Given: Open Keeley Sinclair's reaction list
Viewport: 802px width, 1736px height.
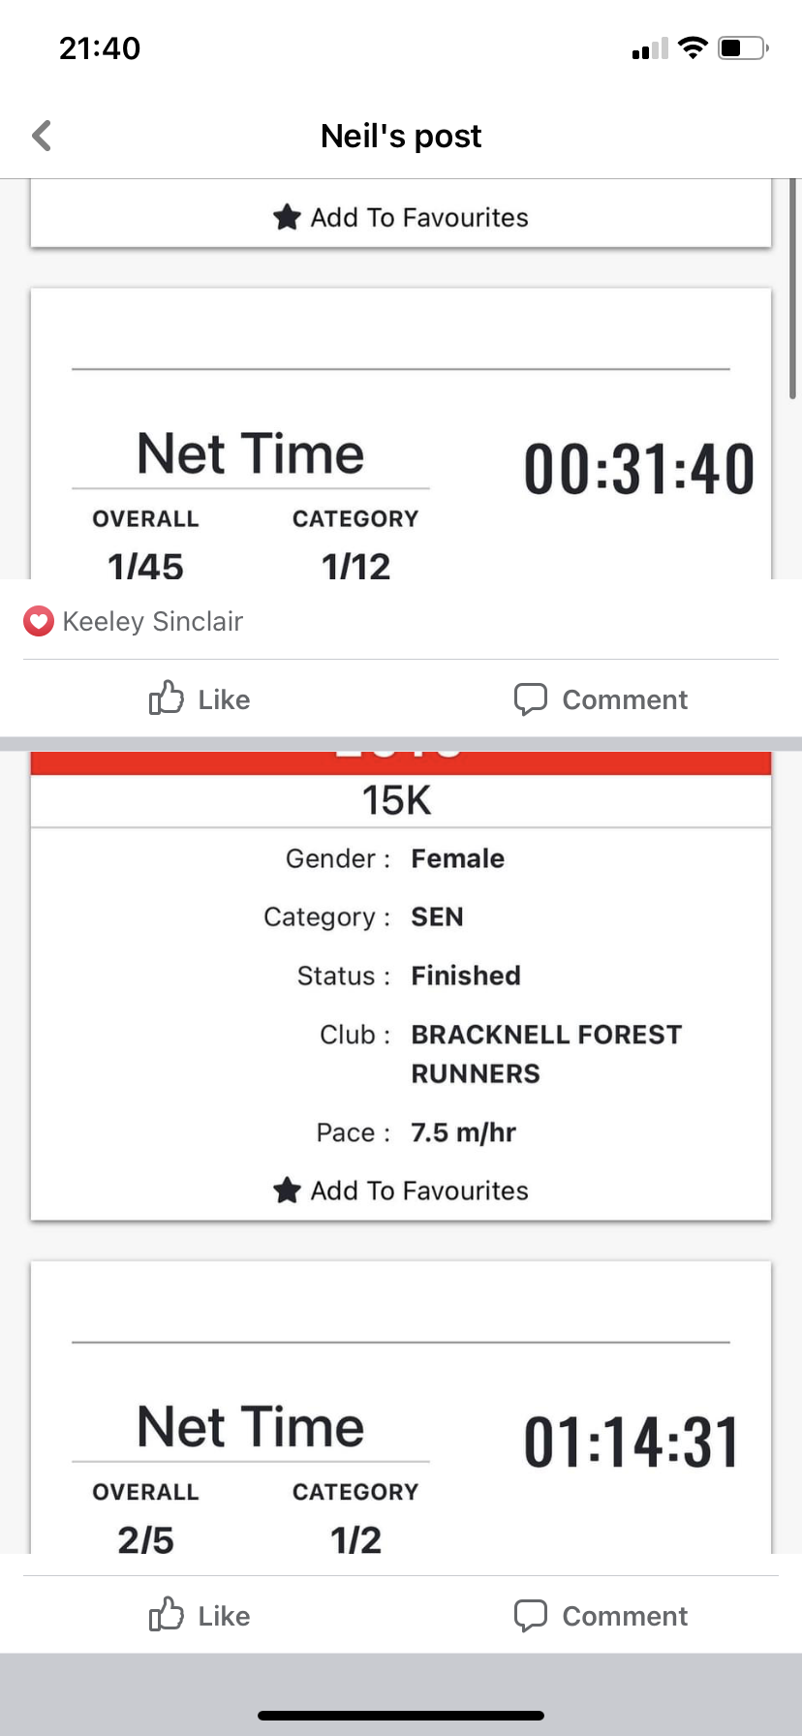Looking at the screenshot, I should (152, 621).
